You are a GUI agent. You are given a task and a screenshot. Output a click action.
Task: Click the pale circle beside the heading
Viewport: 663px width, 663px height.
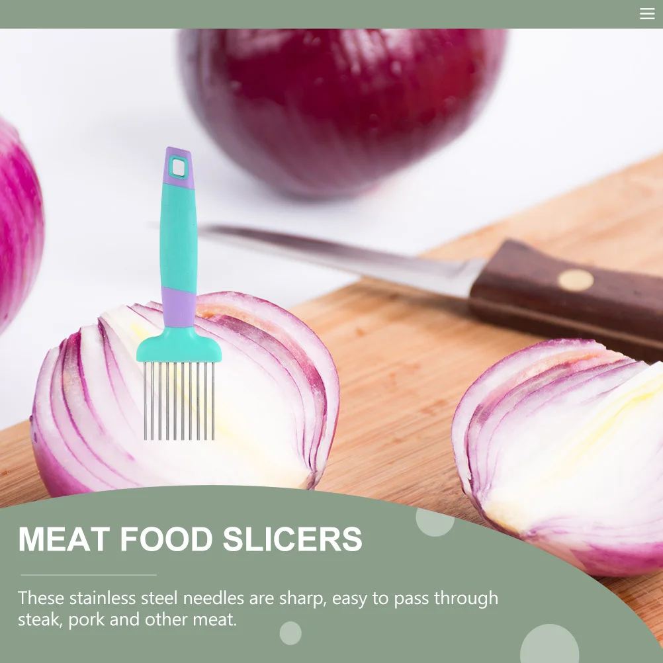(x=435, y=522)
